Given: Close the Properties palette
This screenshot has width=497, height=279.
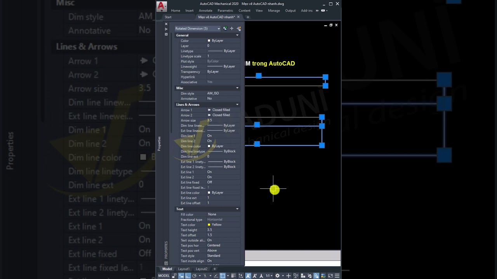Looking at the screenshot, I should click(166, 24).
